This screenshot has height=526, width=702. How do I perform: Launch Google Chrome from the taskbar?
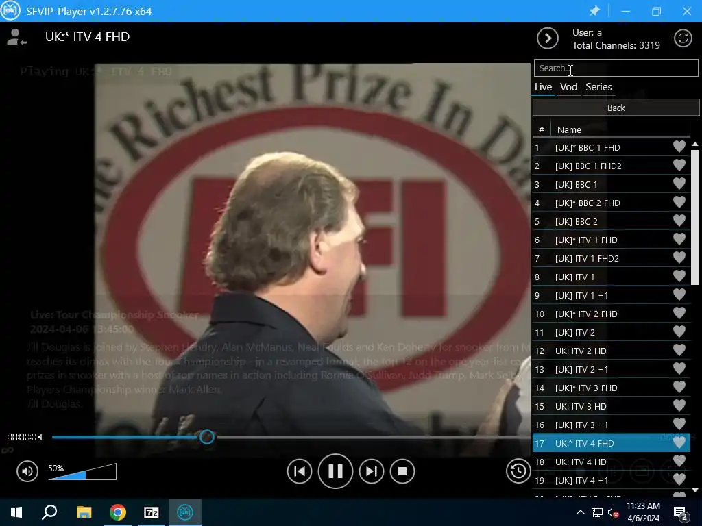118,512
